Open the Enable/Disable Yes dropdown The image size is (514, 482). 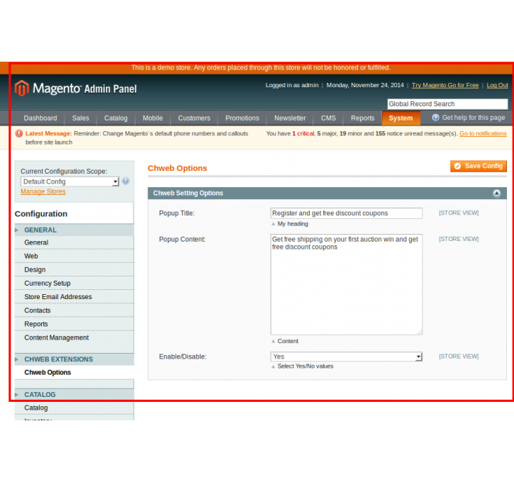[346, 357]
